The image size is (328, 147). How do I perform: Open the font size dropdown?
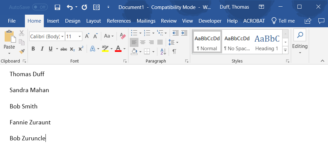(80, 37)
